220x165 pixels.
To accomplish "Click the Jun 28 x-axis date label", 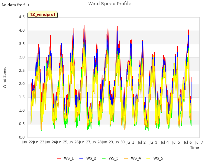I will click(96, 142).
